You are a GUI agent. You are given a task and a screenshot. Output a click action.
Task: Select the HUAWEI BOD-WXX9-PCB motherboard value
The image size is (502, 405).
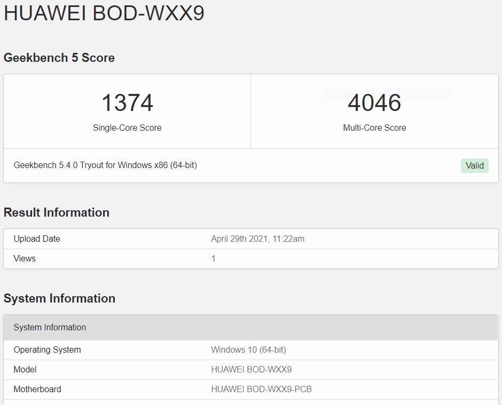(261, 389)
